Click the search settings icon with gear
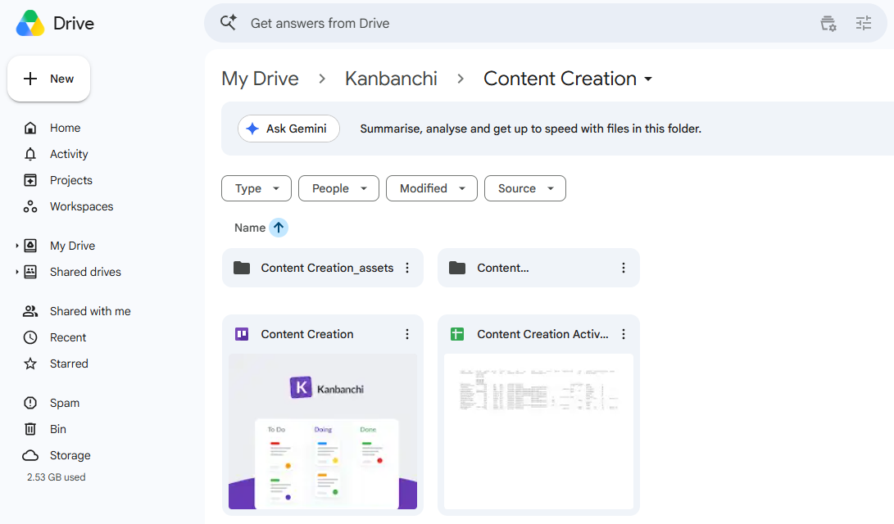The height and width of the screenshot is (524, 894). point(828,24)
